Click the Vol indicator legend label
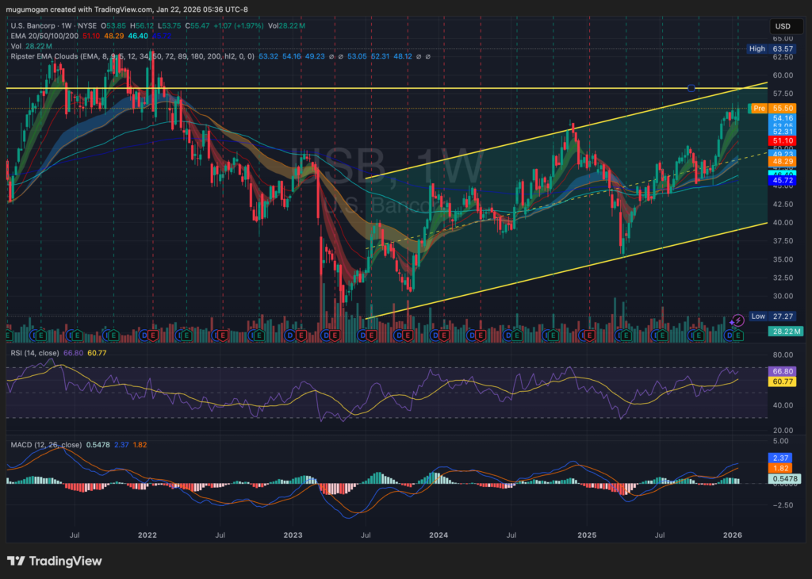Viewport: 812px width, 579px height. coord(17,46)
